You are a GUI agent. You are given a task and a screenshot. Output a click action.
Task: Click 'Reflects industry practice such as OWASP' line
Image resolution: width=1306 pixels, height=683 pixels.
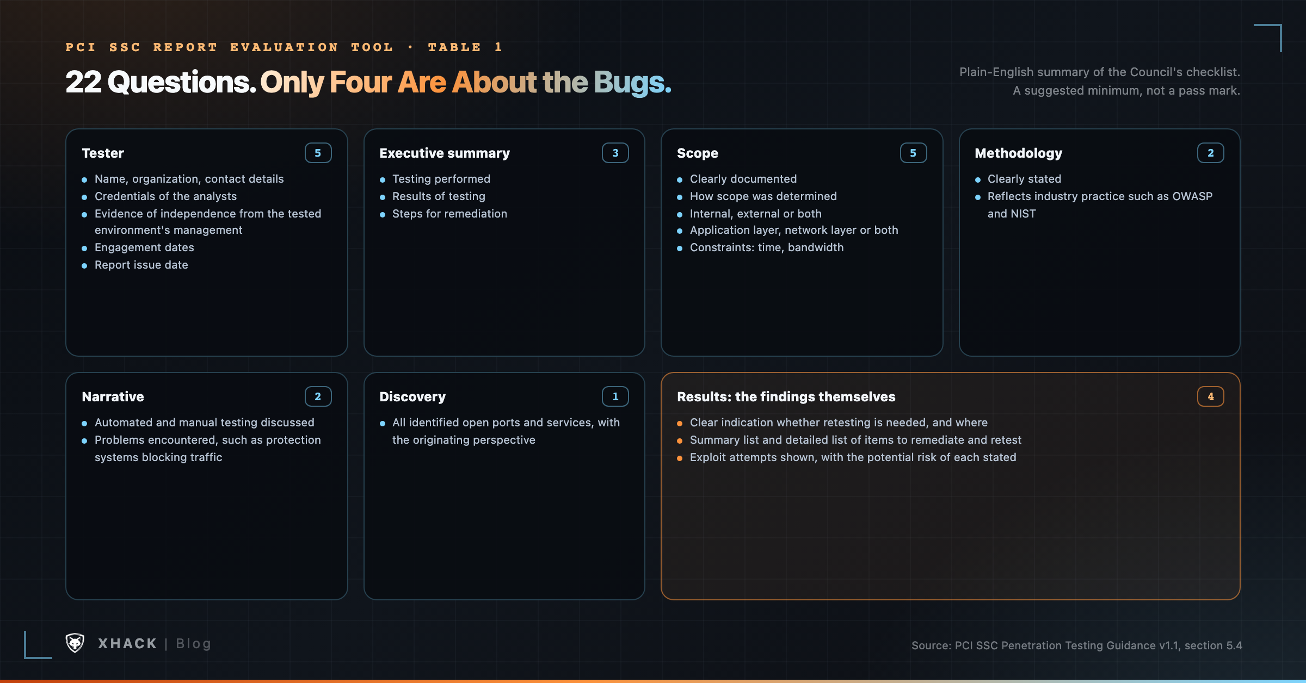point(1100,196)
